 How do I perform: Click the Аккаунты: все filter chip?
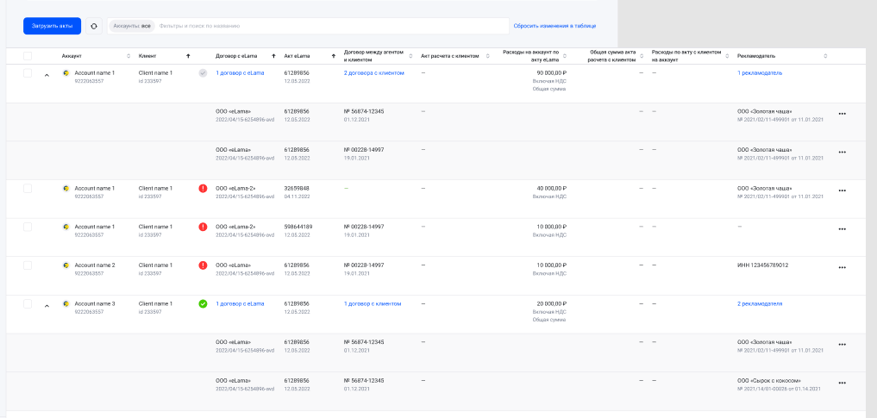(x=132, y=26)
